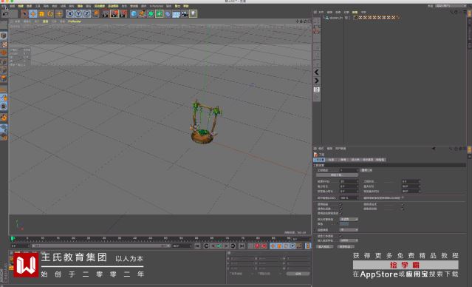
Task: Click the Undo arrow in the toolbar
Action: [x=5, y=13]
